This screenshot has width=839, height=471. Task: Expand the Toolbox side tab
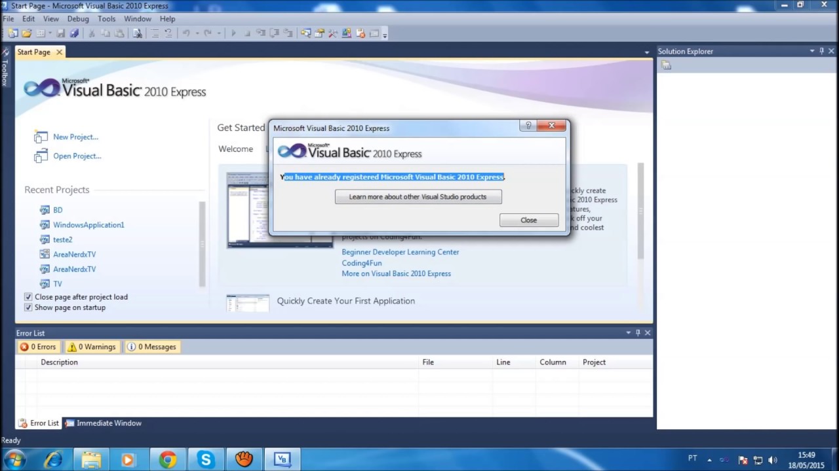click(x=5, y=68)
